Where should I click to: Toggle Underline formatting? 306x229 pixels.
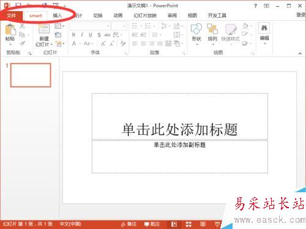(x=90, y=35)
